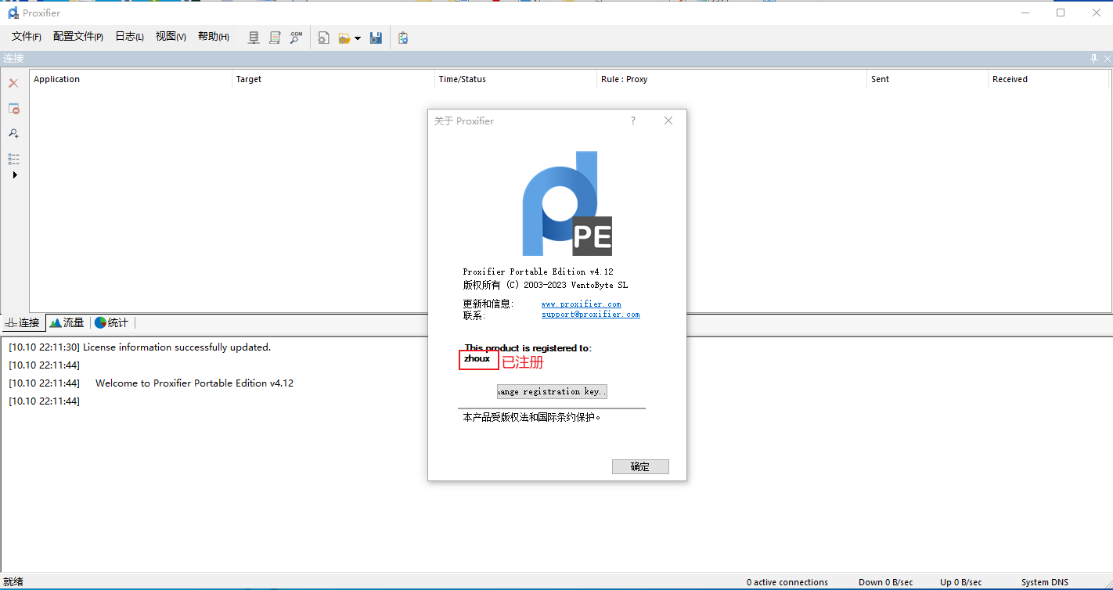Image resolution: width=1113 pixels, height=590 pixels.
Task: Click the Change registration key button
Action: [x=552, y=391]
